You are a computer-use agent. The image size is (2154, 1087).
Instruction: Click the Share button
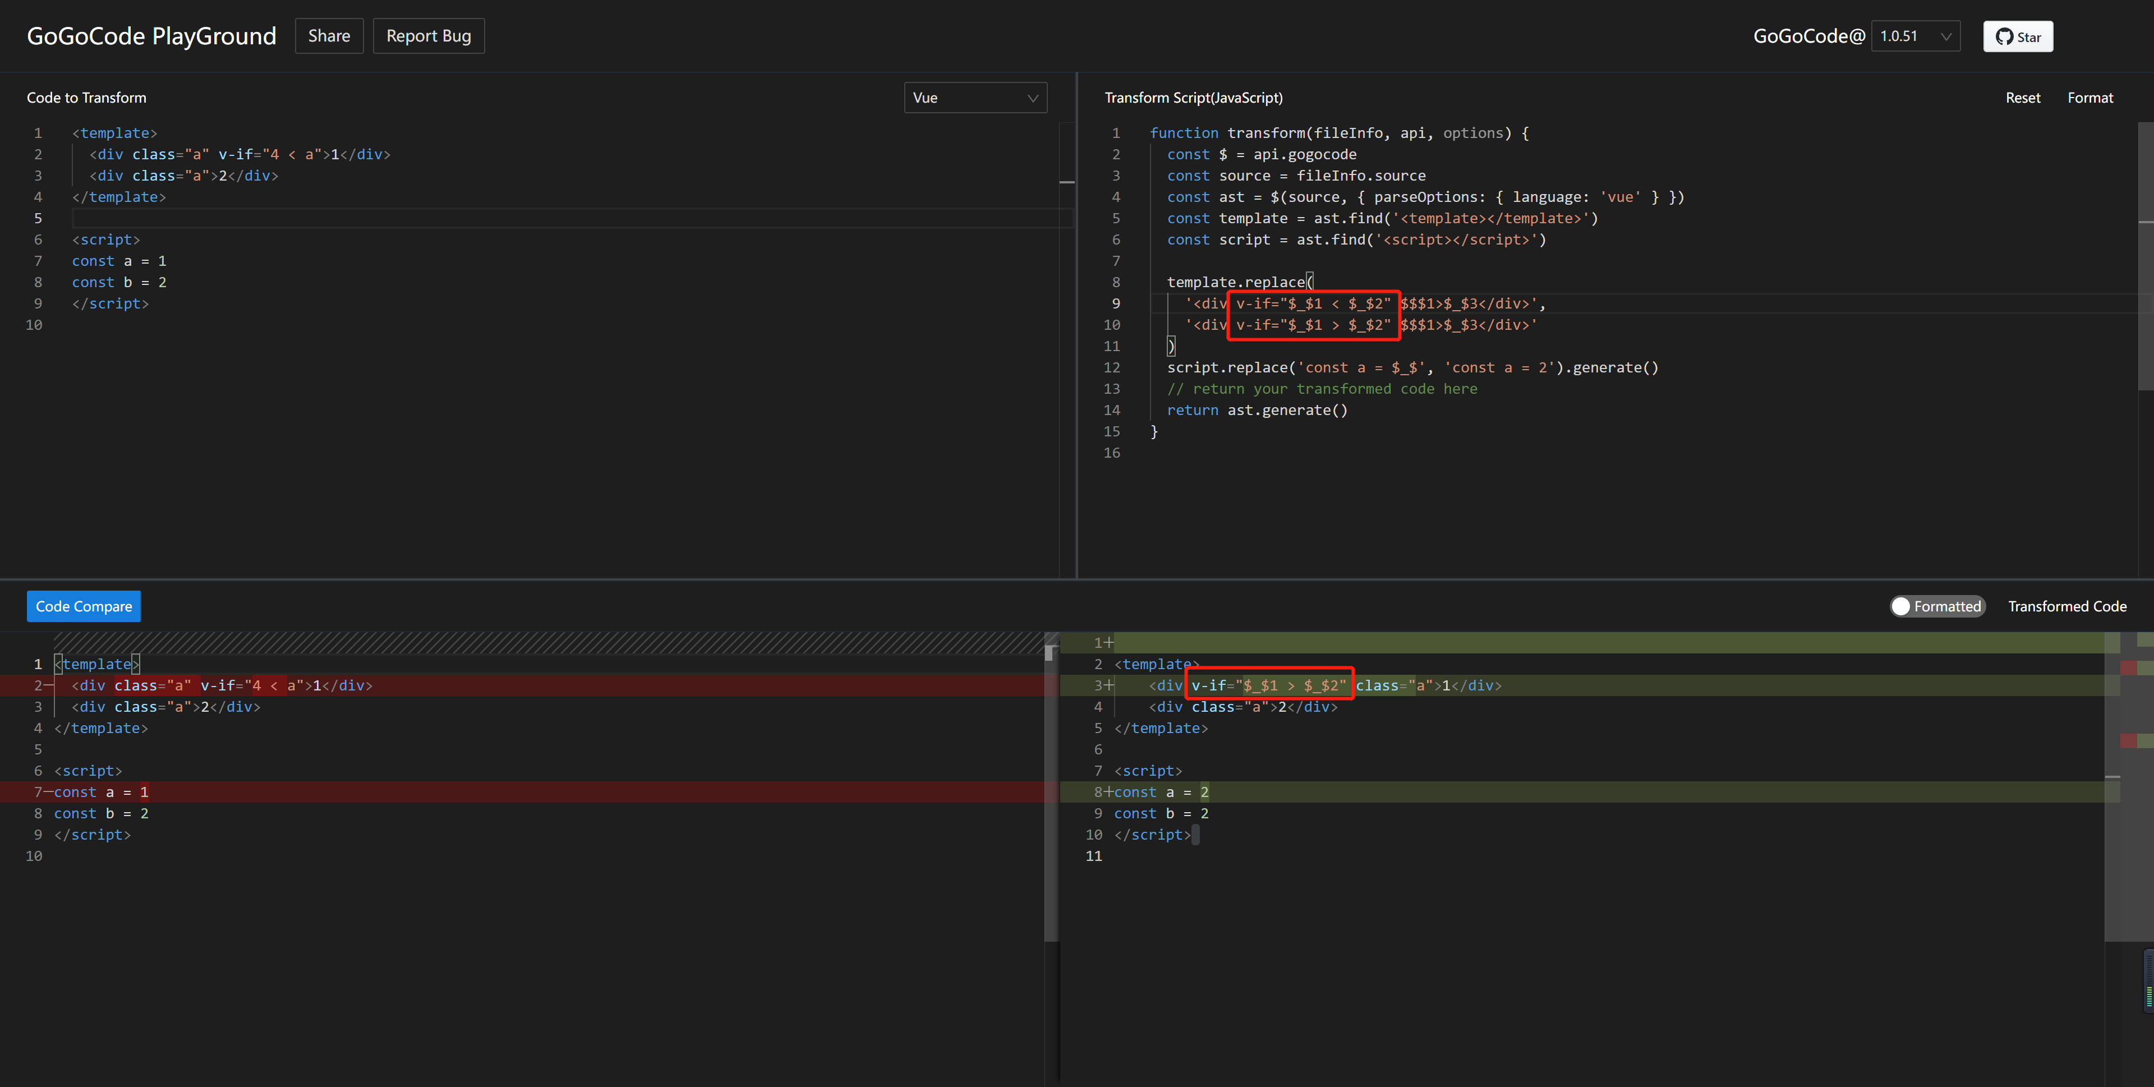click(x=329, y=35)
